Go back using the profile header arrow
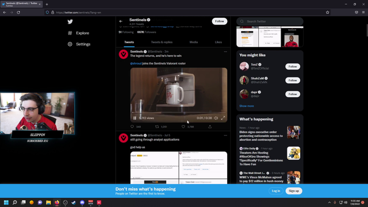This screenshot has width=368, height=207. [121, 21]
